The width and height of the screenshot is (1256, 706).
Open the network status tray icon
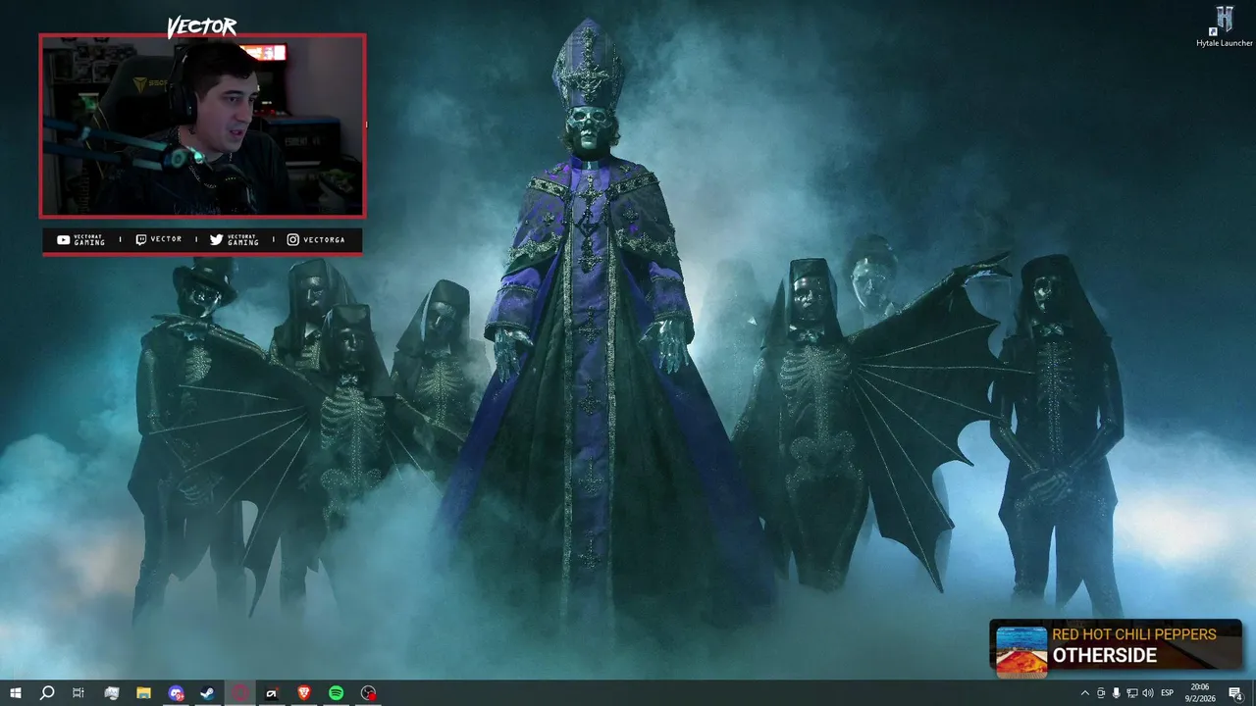click(x=1132, y=693)
